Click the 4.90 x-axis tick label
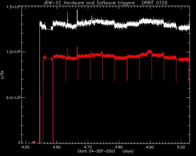This screenshot has height=156, width=196. click(x=150, y=147)
